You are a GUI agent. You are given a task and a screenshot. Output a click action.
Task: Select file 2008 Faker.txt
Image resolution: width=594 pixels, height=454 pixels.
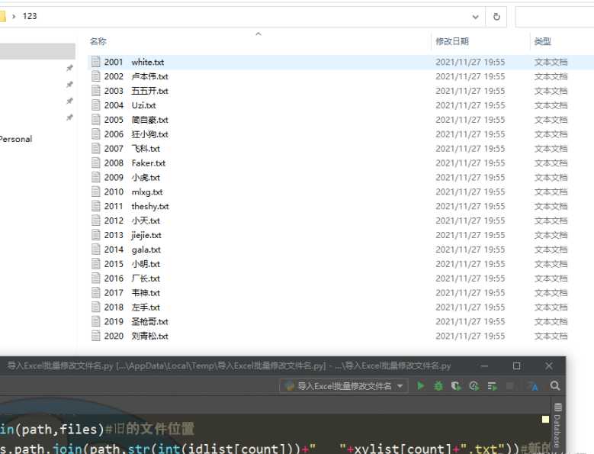coord(135,163)
